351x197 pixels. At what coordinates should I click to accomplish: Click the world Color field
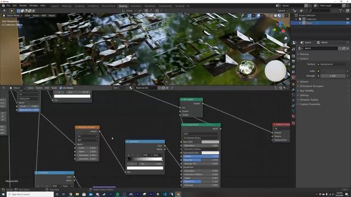coord(333,71)
